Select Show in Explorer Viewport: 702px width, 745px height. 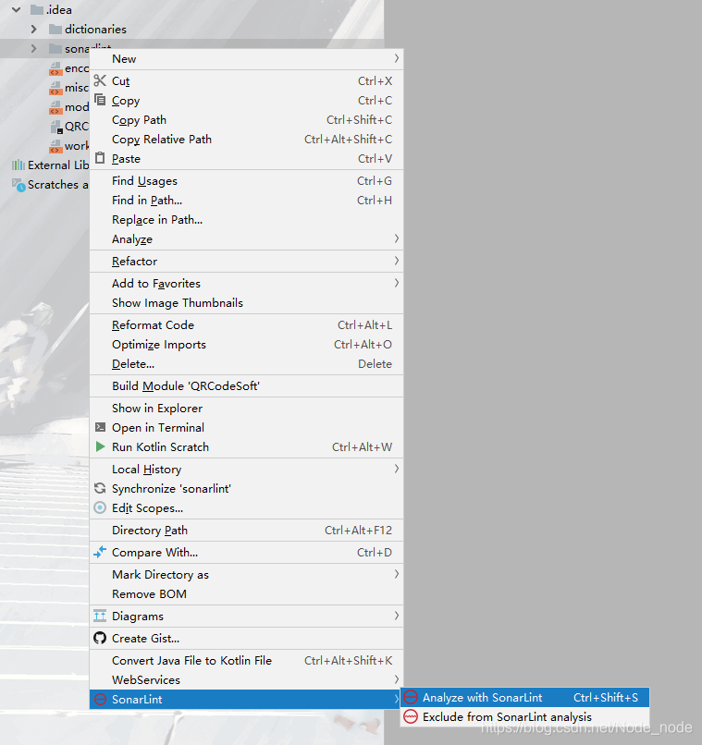click(x=246, y=409)
